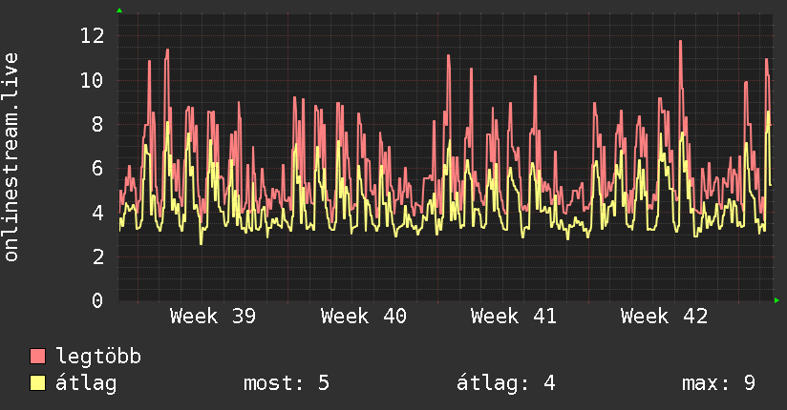Click the Week 39 axis label

213,317
